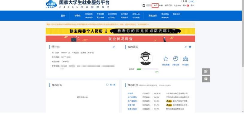This screenshot has width=244, height=114.
Task: Open the 生产助理员 job listing
Action: coord(132,97)
